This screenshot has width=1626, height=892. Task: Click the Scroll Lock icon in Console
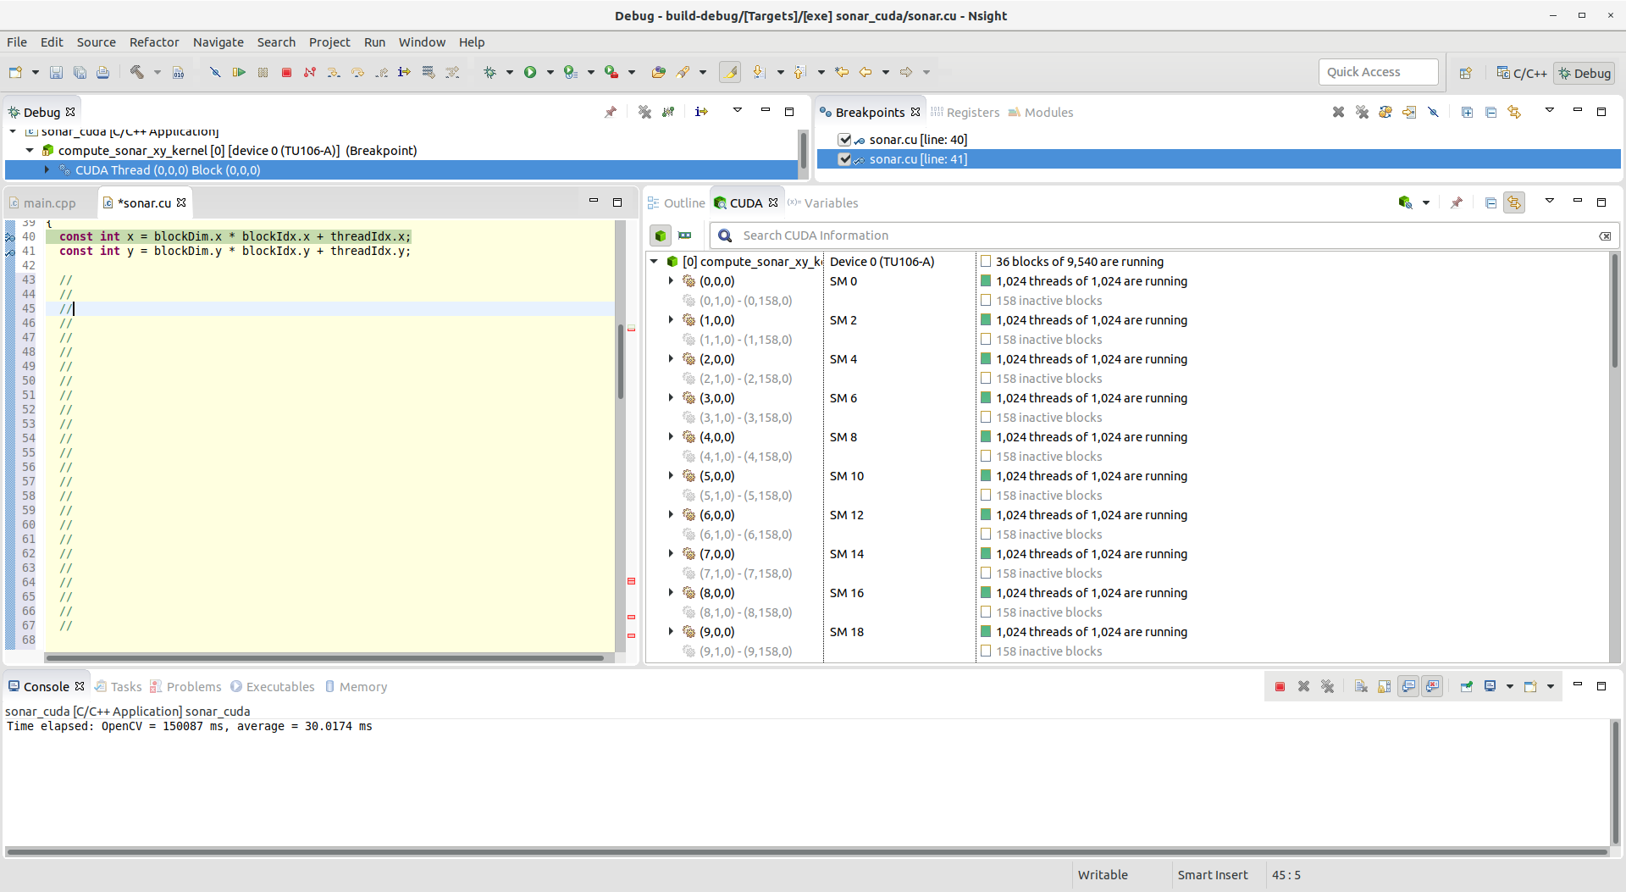(x=1385, y=686)
